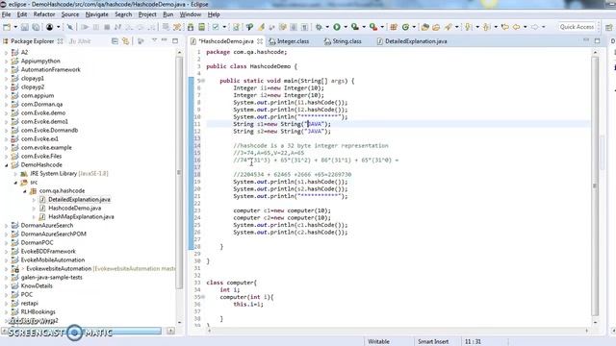Click the Search flashlight toolbar icon
The height and width of the screenshot is (346, 616).
pyautogui.click(x=448, y=27)
